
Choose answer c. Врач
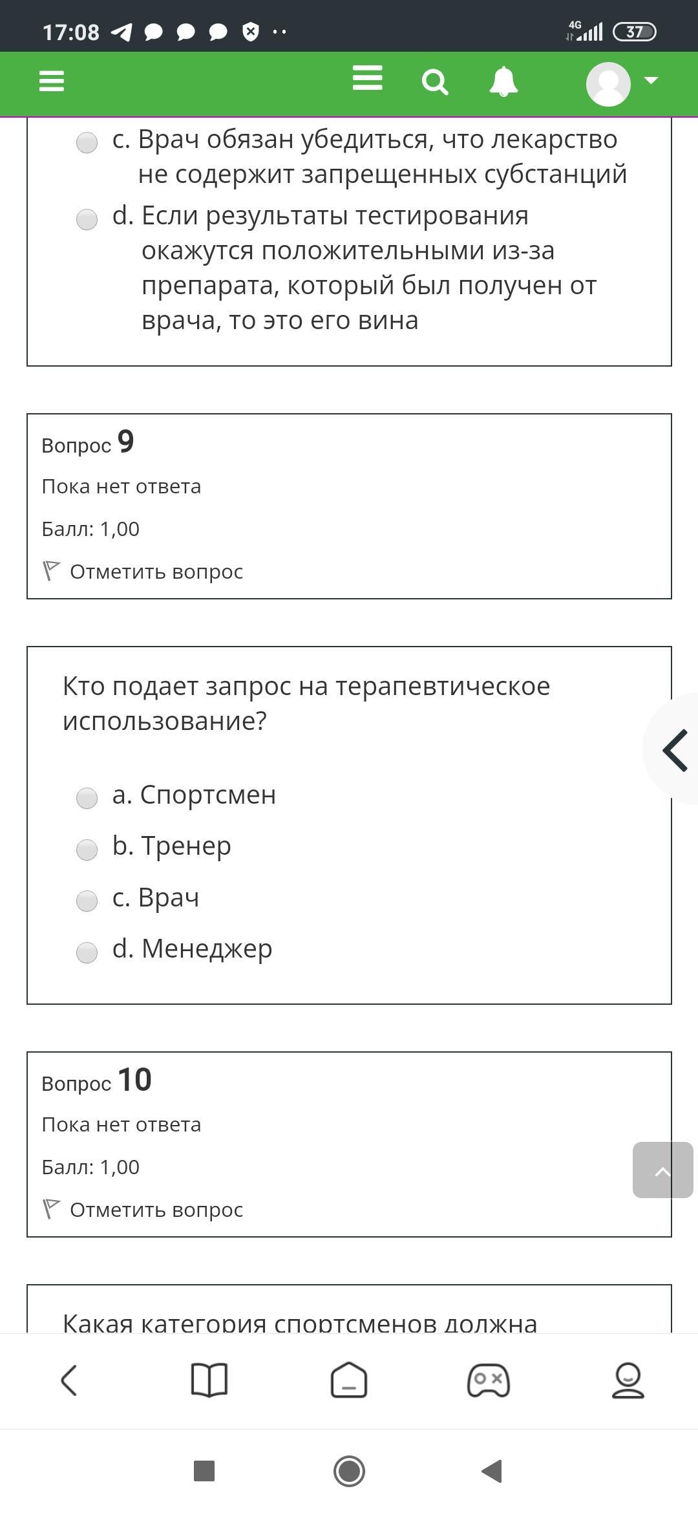pos(87,901)
